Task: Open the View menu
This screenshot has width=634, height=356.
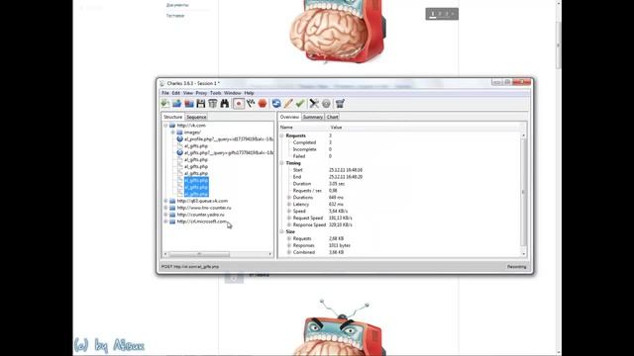Action: [188, 93]
